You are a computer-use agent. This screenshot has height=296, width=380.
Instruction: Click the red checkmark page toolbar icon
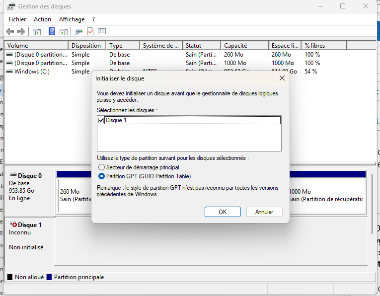pos(90,32)
